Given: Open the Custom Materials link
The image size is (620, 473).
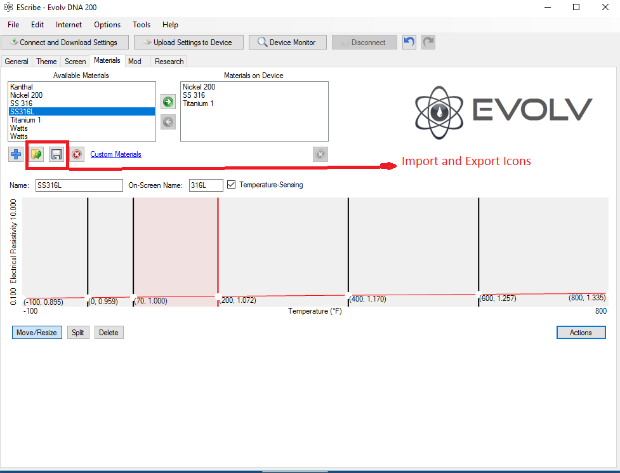Looking at the screenshot, I should (115, 154).
